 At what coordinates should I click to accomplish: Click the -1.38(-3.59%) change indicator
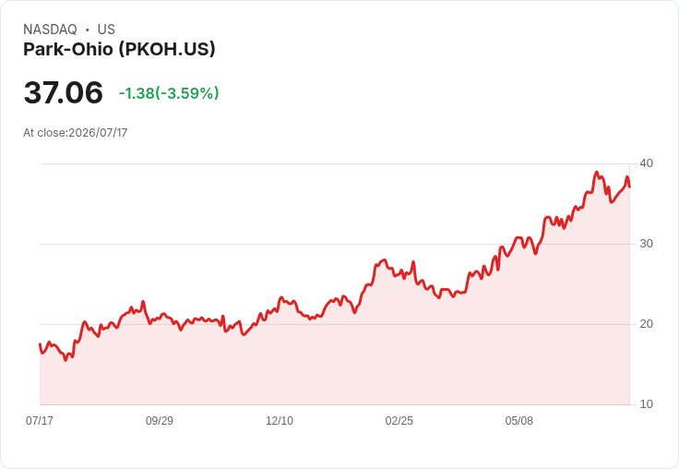(169, 93)
